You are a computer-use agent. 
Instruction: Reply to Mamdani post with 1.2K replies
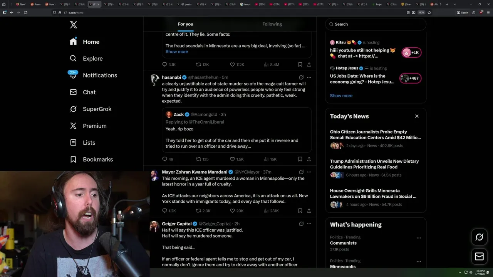169,211
